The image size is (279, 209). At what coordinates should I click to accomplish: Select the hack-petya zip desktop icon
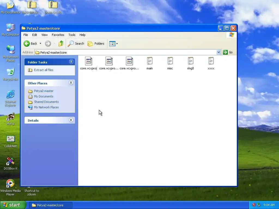tap(32, 7)
